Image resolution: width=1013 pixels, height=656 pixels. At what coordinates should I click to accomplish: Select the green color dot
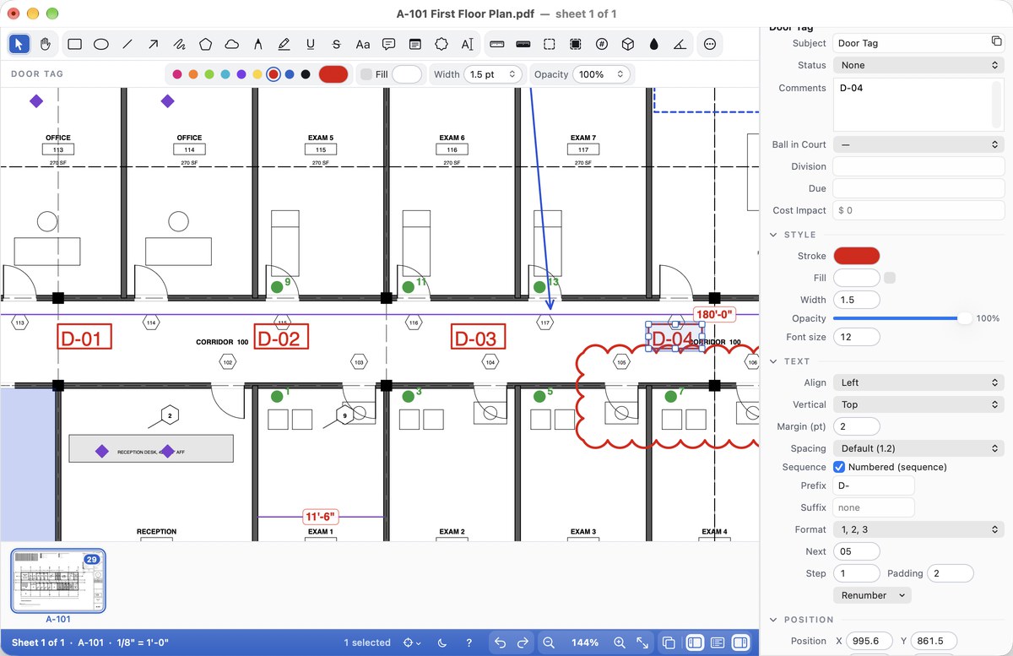coord(209,74)
